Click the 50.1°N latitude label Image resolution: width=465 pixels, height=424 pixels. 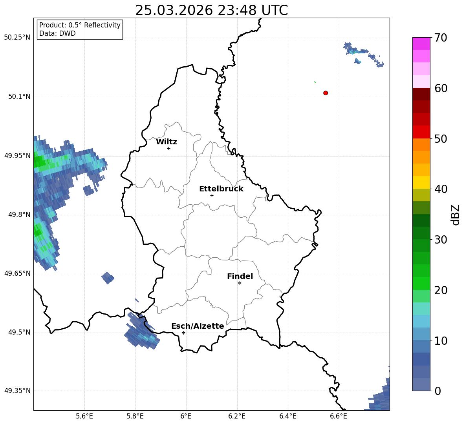[x=19, y=96]
